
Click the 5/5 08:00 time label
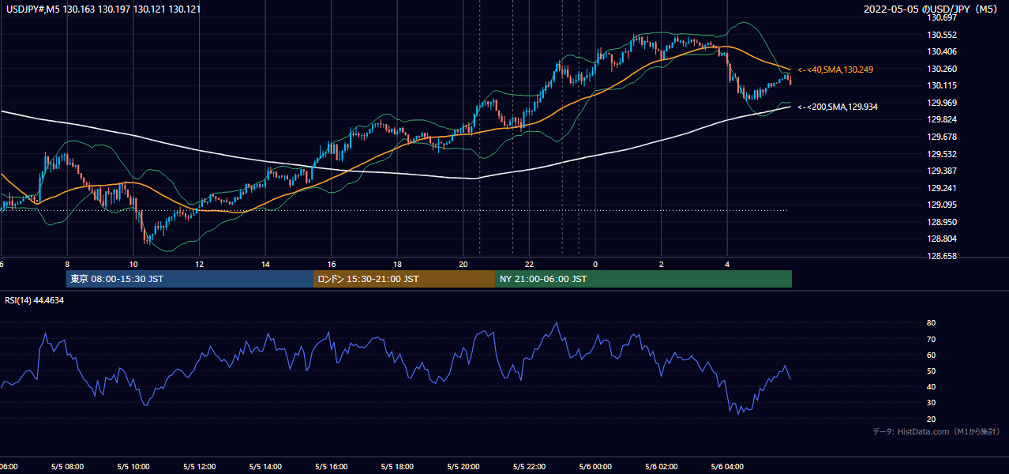pyautogui.click(x=67, y=466)
